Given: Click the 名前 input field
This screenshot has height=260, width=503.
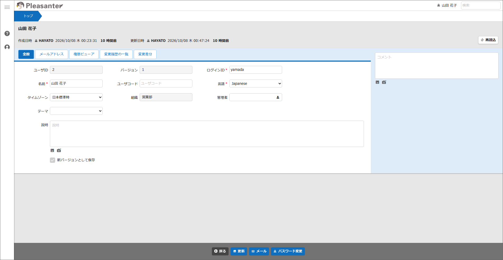Looking at the screenshot, I should point(76,84).
